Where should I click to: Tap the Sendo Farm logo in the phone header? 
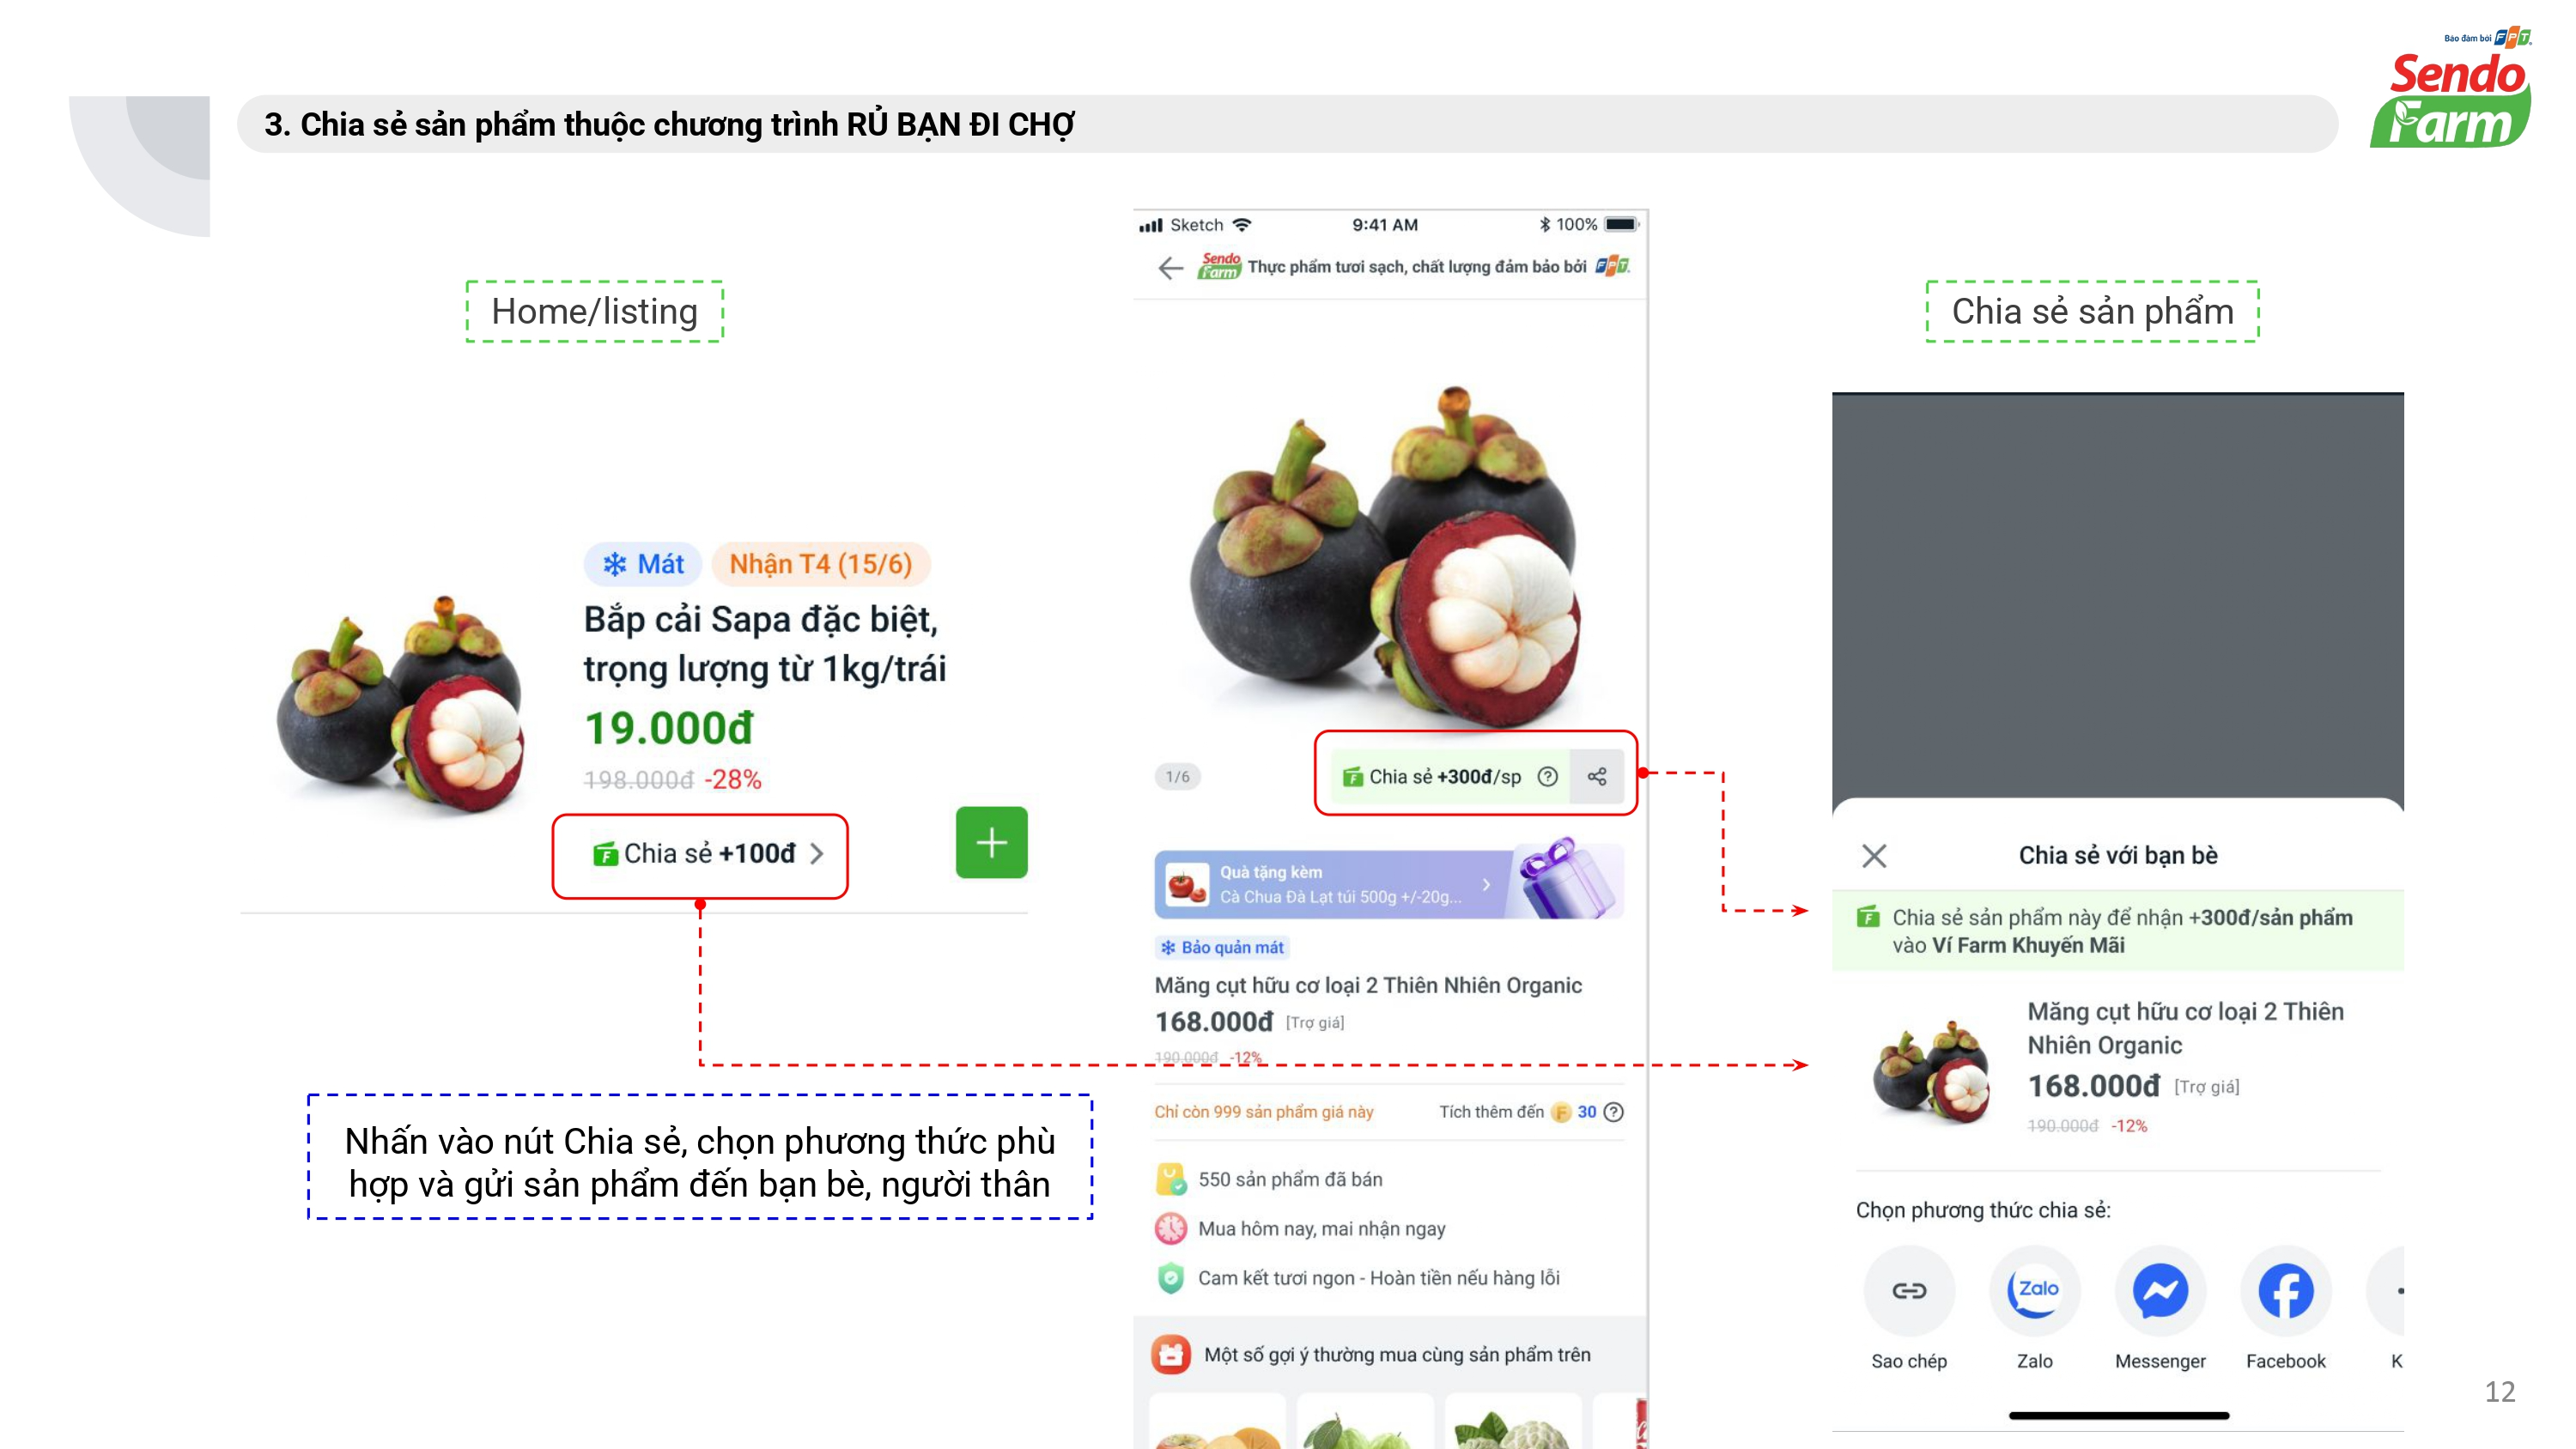[1219, 266]
